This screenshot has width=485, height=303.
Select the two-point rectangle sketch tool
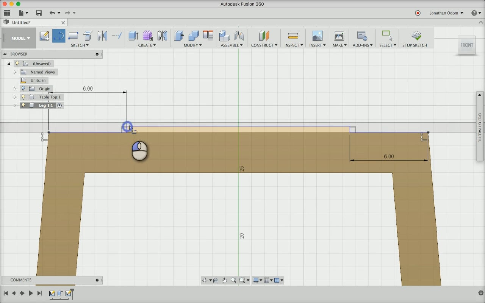[x=73, y=36]
